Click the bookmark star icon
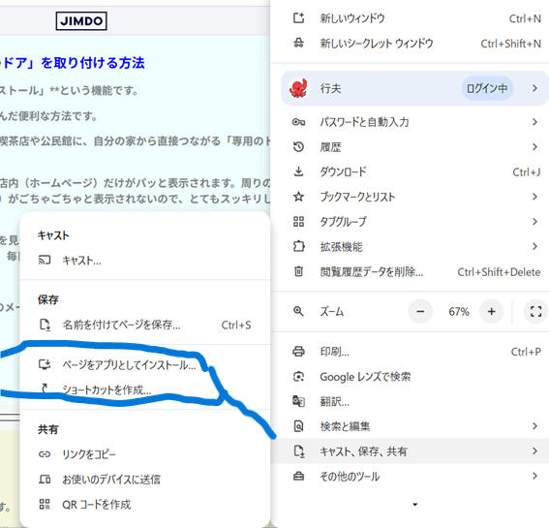The image size is (549, 528). tap(298, 197)
